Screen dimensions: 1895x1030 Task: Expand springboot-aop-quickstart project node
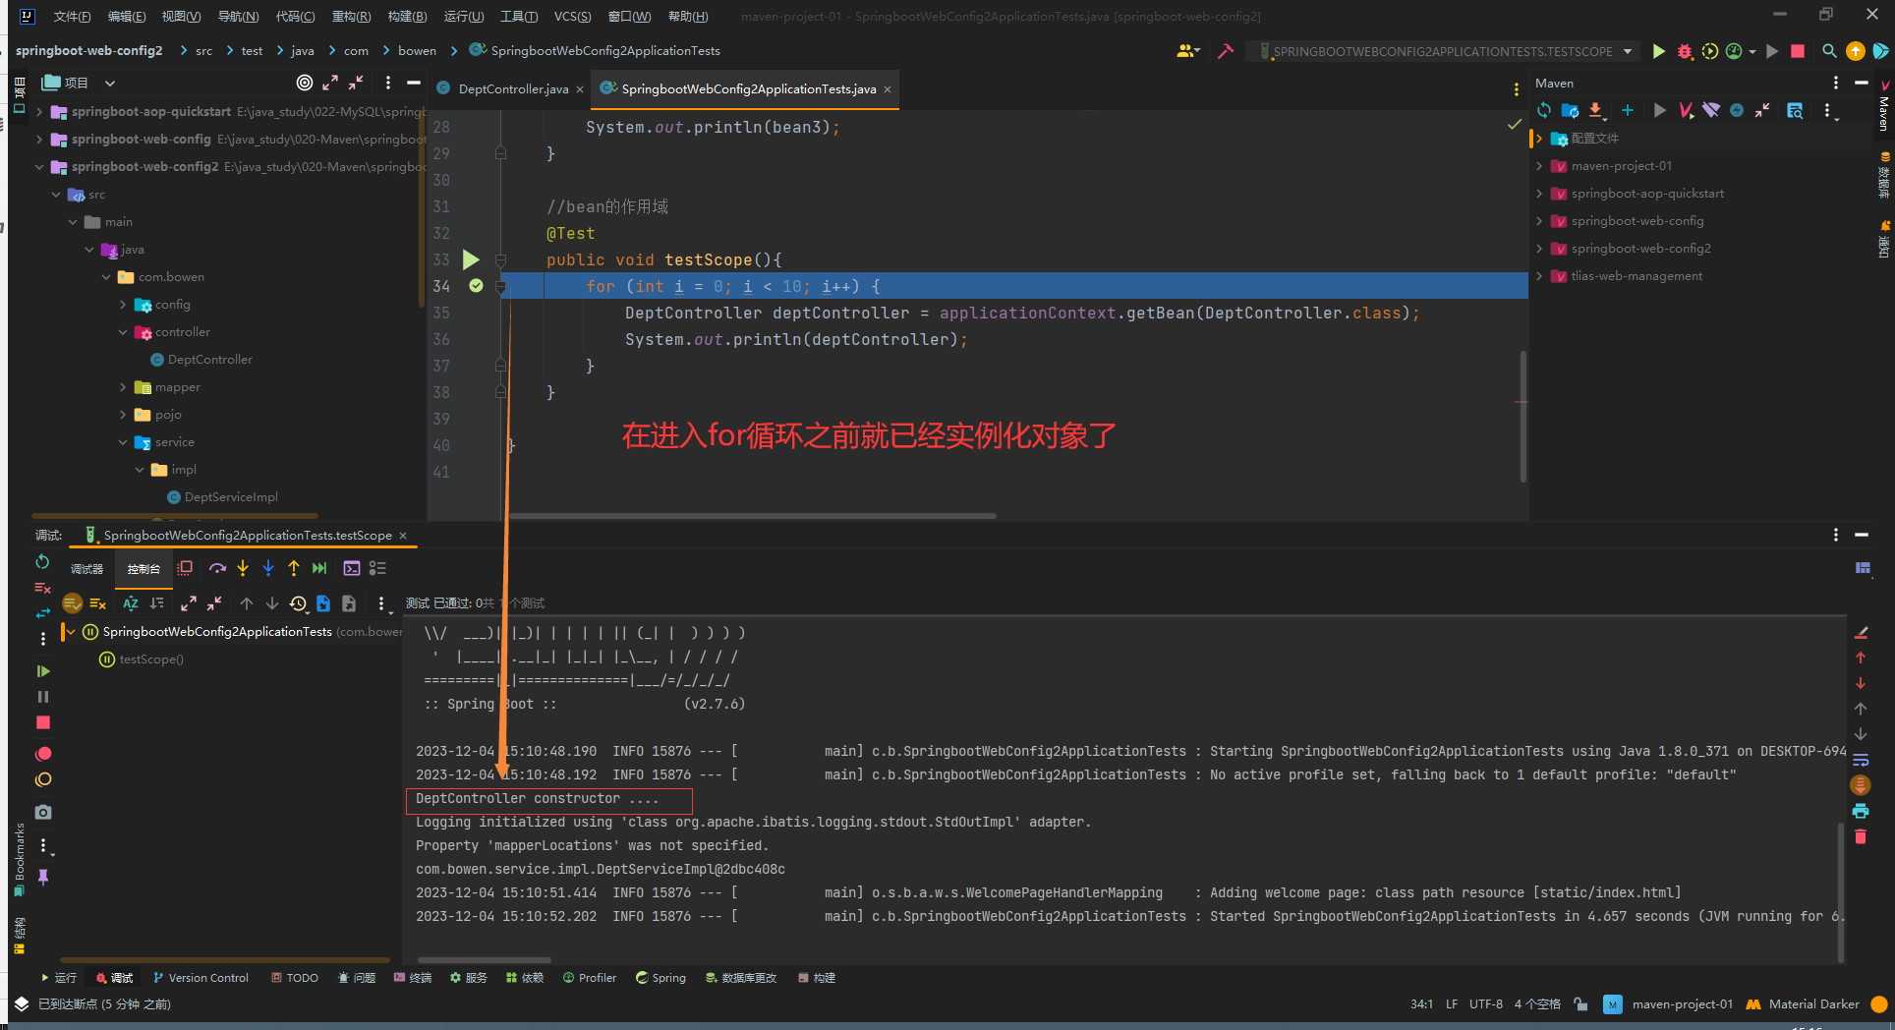(x=39, y=112)
